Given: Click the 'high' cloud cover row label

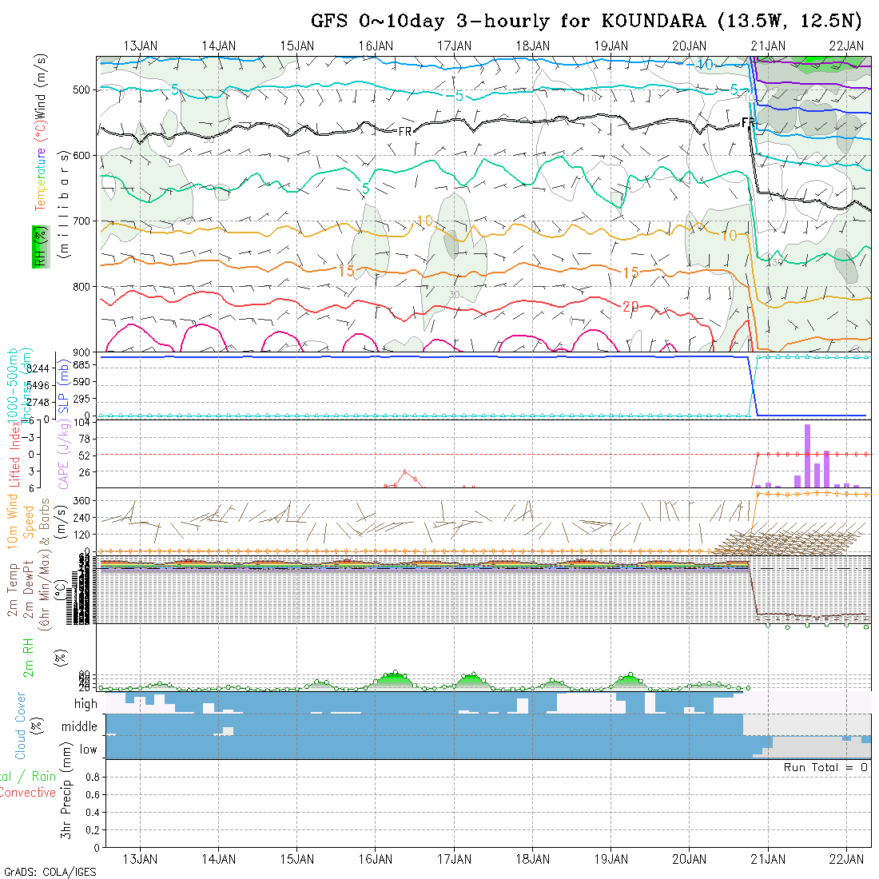Looking at the screenshot, I should point(86,704).
